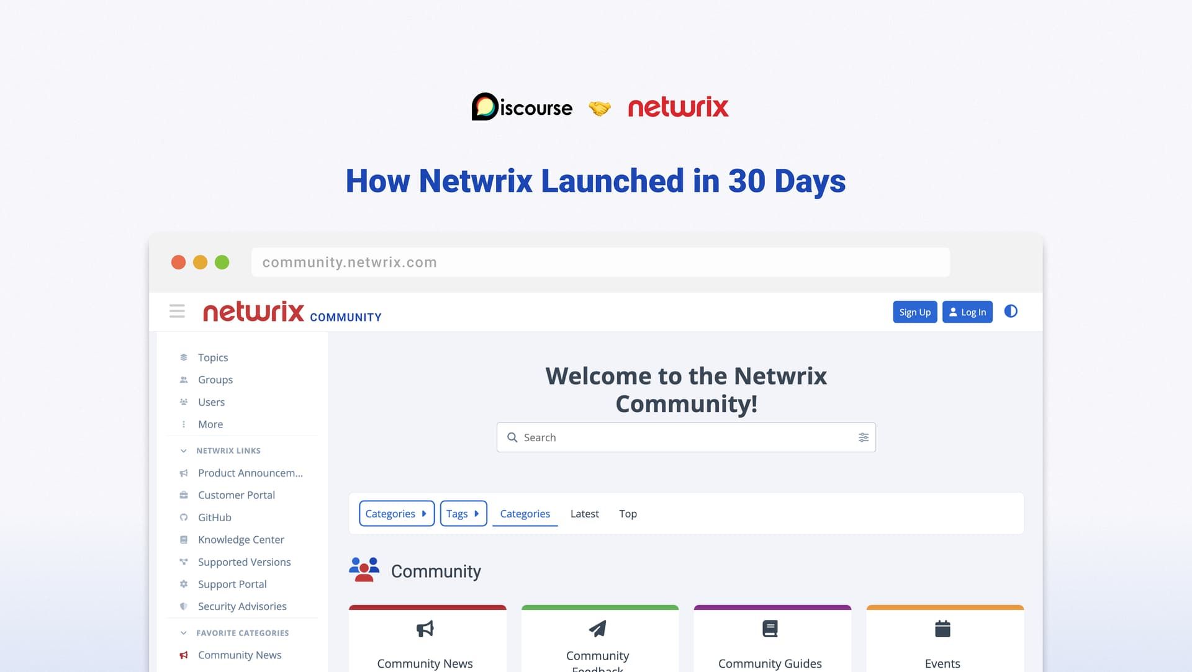Click the Support Portal gear icon

click(x=183, y=584)
